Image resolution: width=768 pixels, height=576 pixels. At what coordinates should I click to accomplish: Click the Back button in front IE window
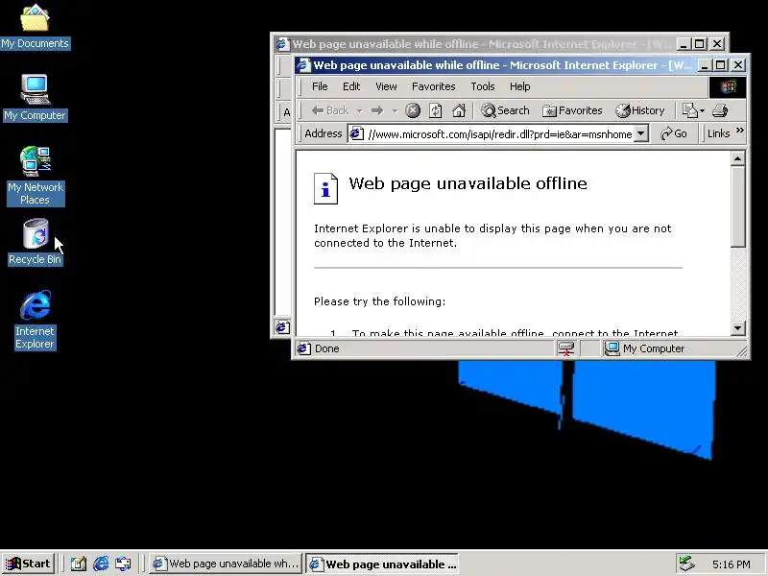330,110
